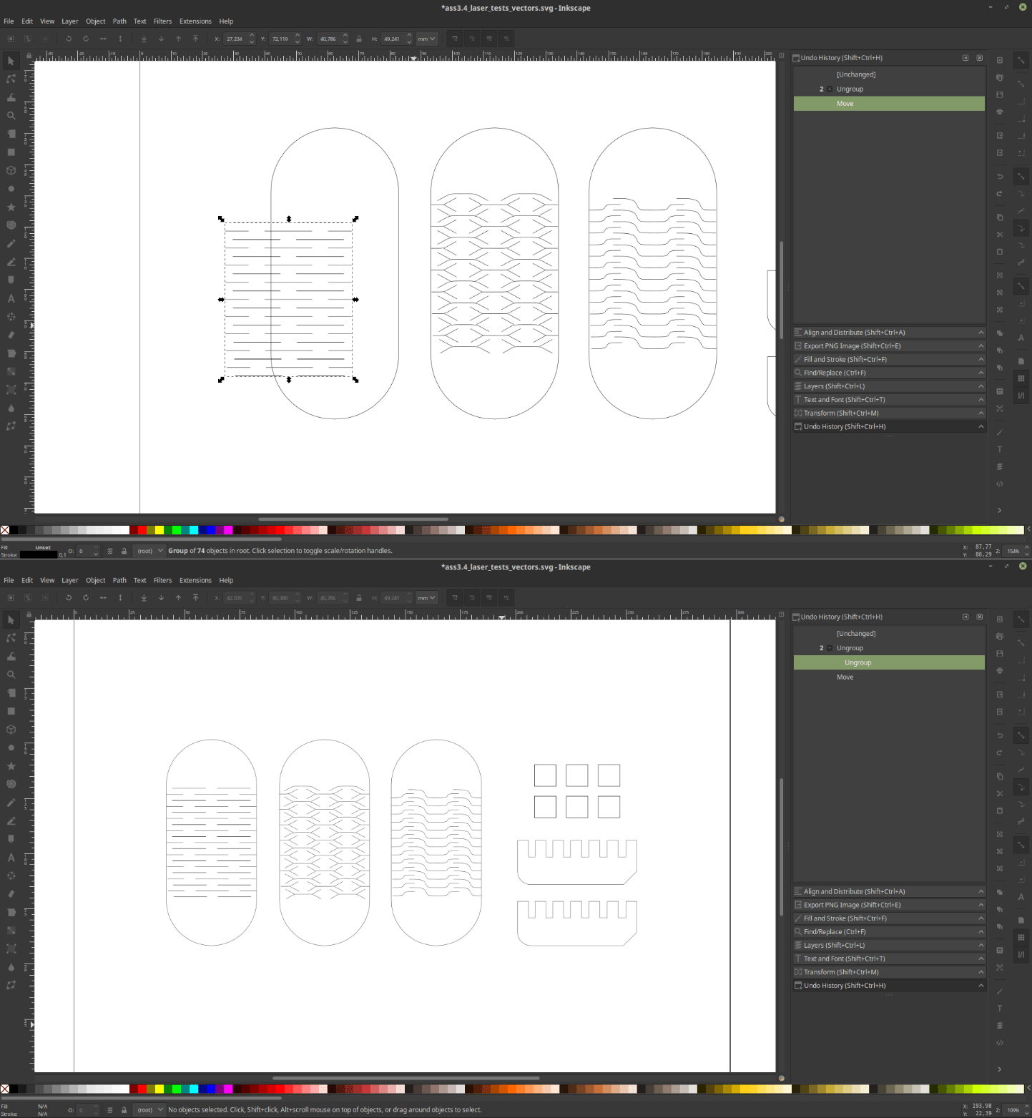Select the Ellipse tool in top window

[x=11, y=189]
